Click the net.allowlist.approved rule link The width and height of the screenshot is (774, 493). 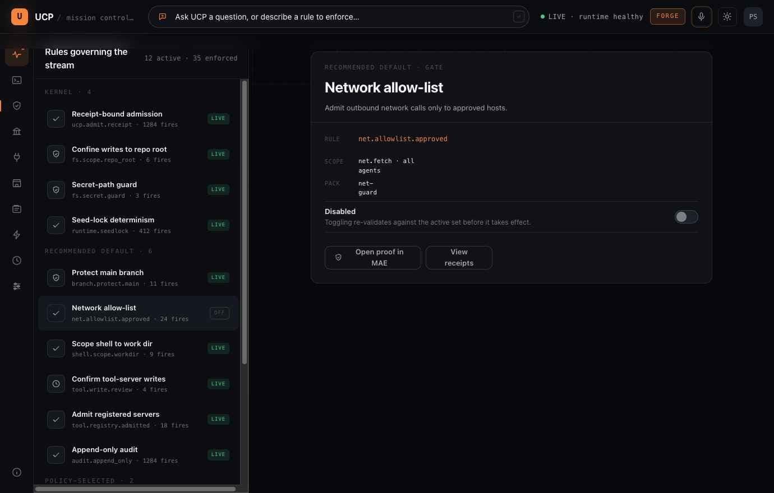[403, 139]
